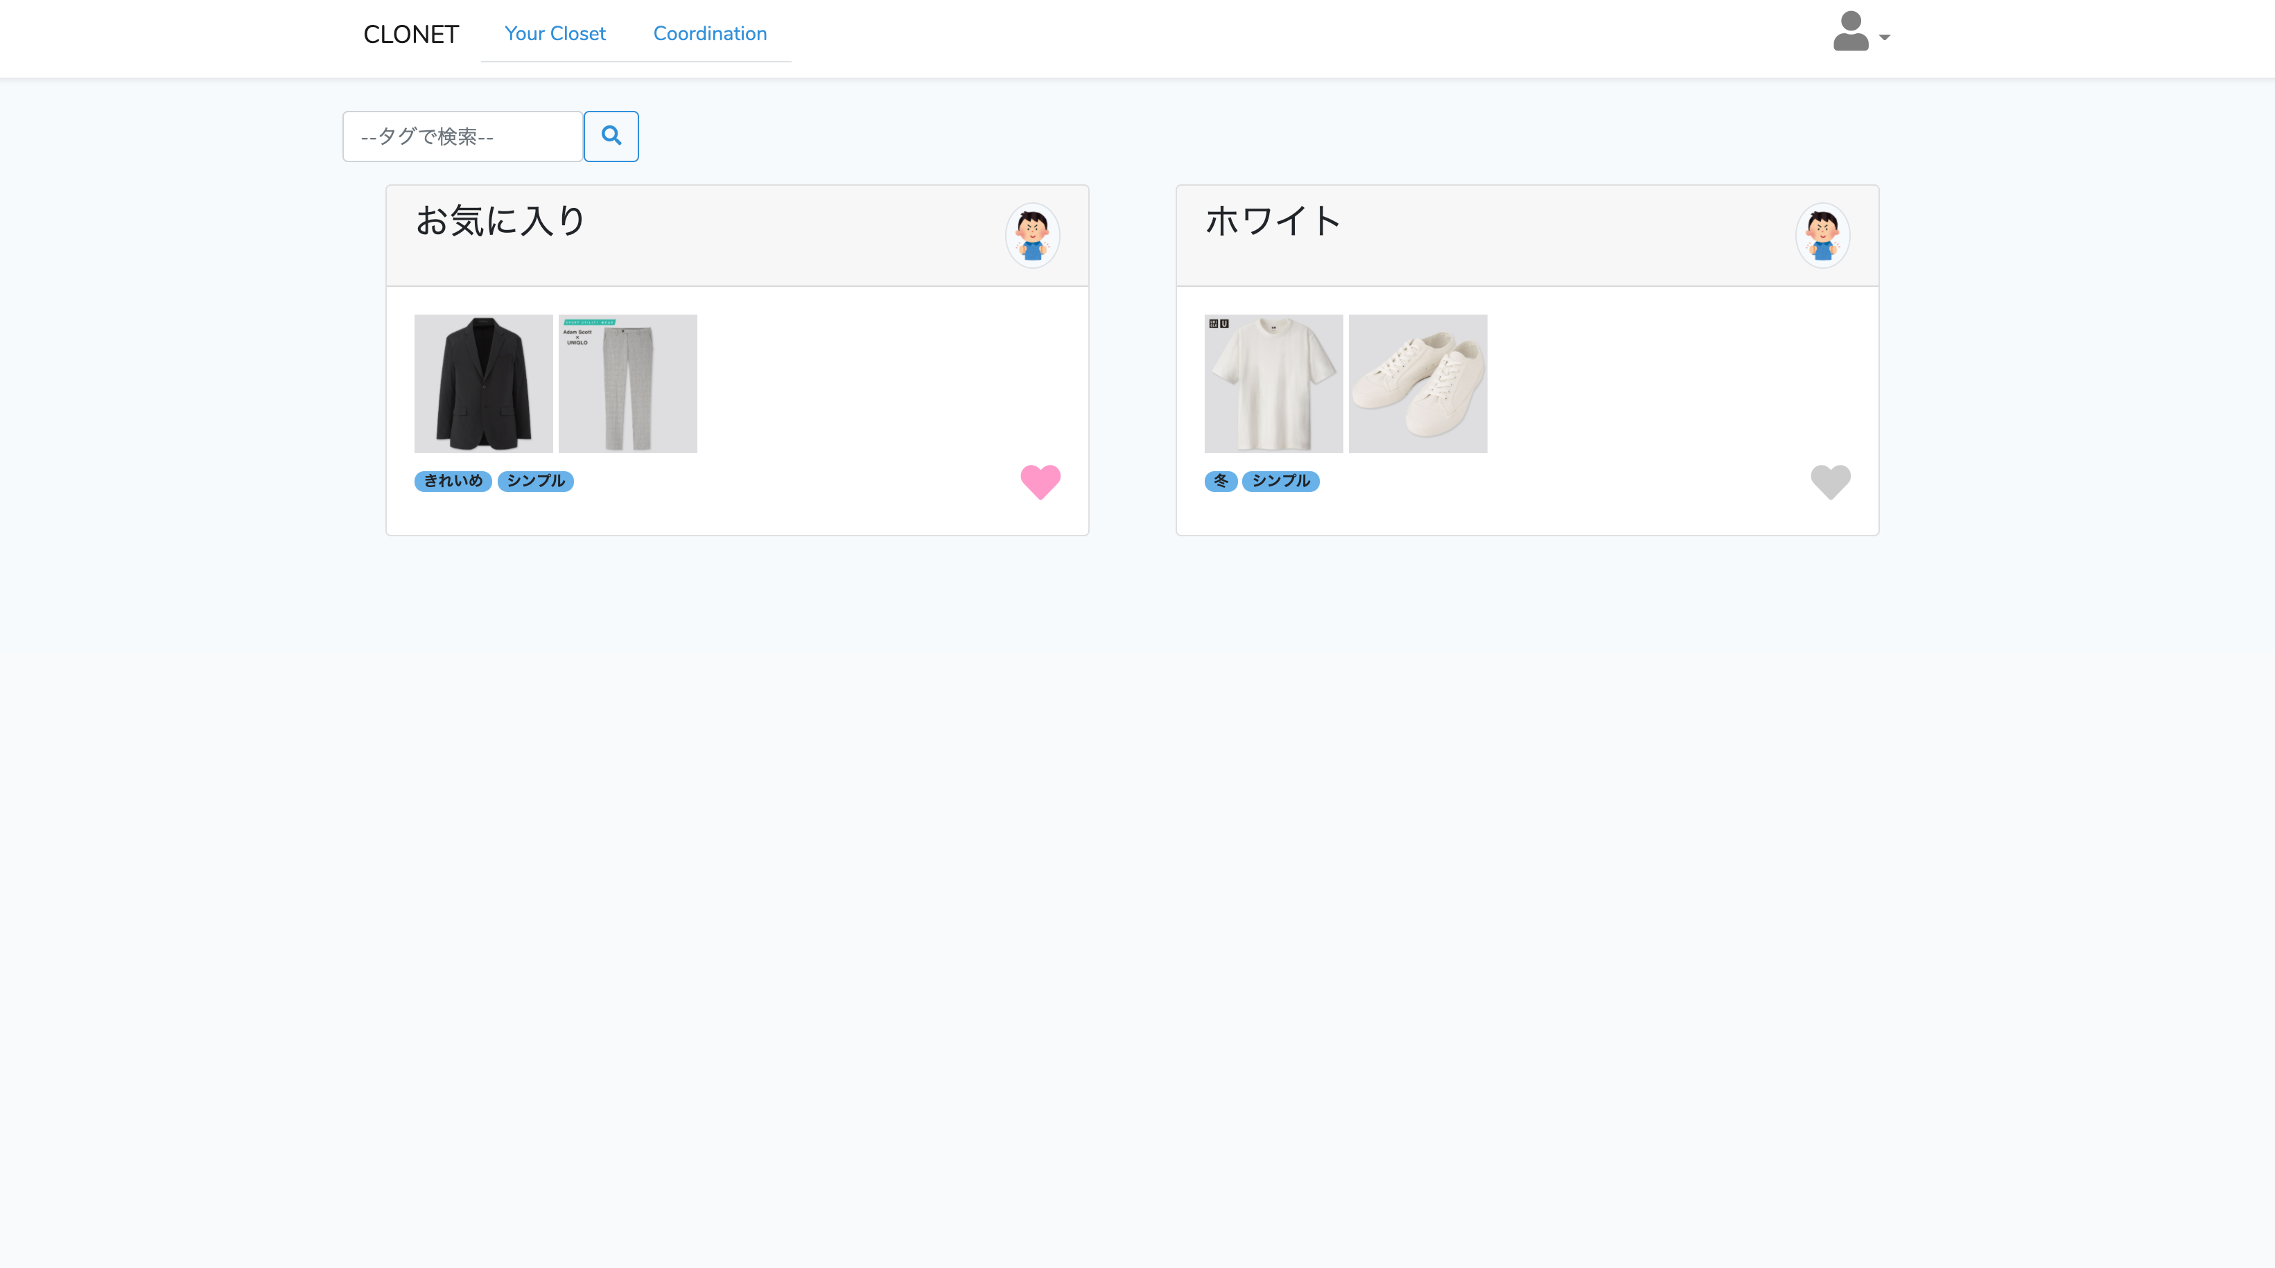This screenshot has width=2275, height=1268.
Task: Open the ホワイト coordination title
Action: tap(1273, 221)
